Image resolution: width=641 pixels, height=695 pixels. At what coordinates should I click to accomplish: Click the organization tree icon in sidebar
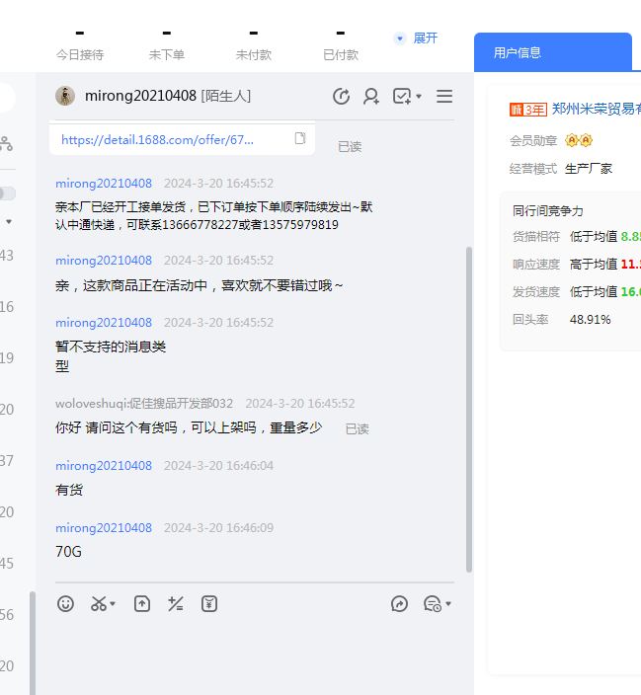[6, 144]
